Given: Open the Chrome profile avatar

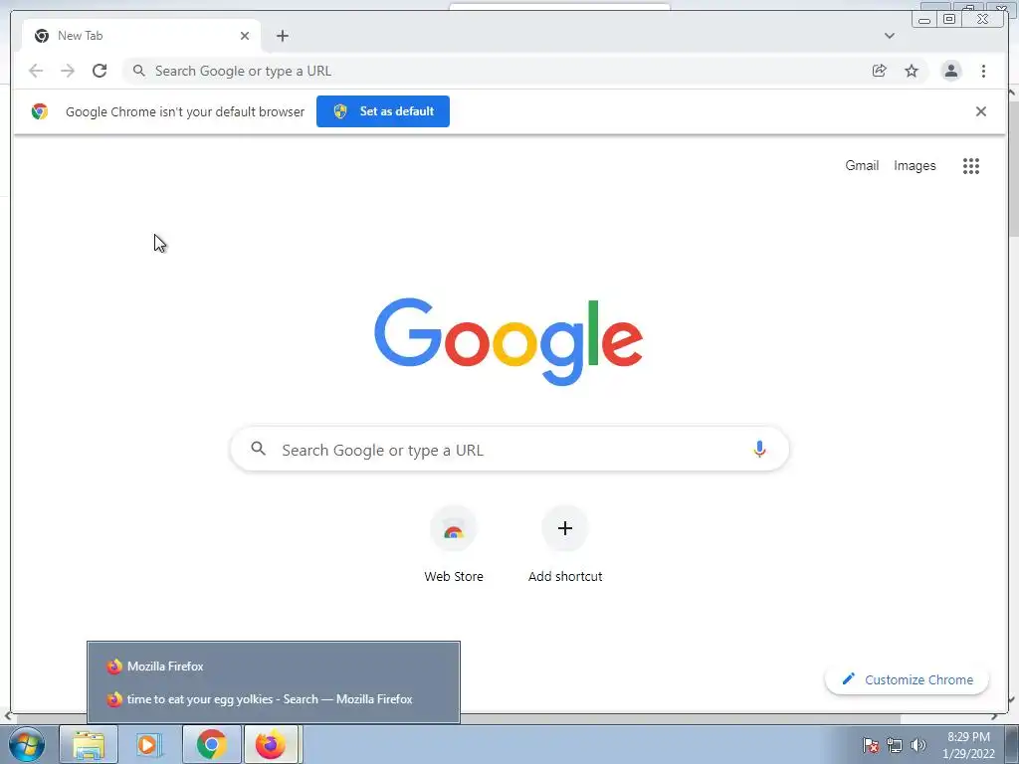Looking at the screenshot, I should click(951, 71).
